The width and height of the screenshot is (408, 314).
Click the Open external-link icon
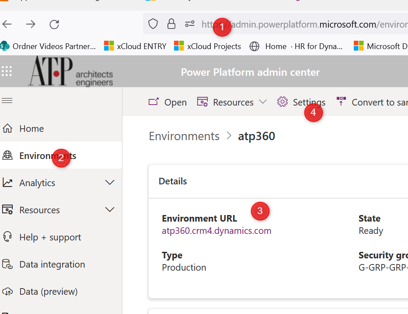153,101
